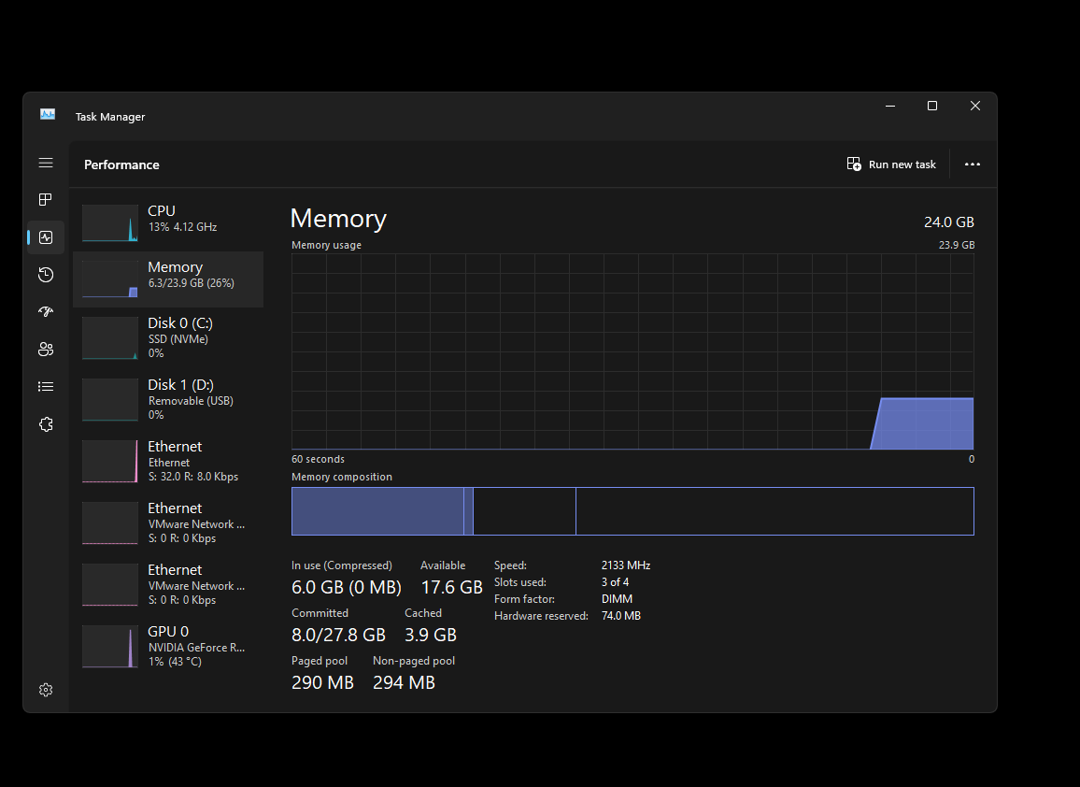Open the Startup apps page icon
The width and height of the screenshot is (1080, 787).
pos(46,311)
